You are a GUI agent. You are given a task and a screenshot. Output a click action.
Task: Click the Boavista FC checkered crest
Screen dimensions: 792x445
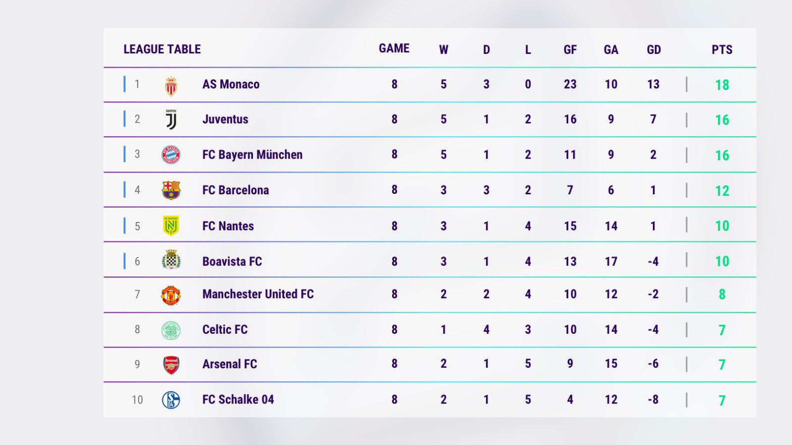tap(171, 260)
